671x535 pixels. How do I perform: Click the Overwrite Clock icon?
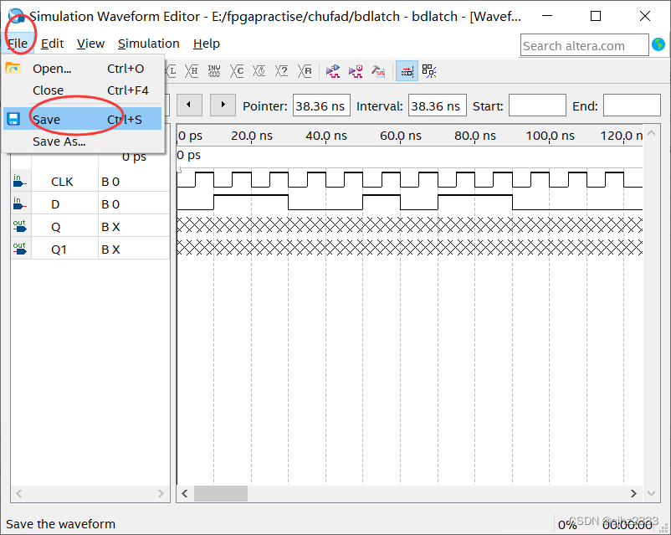click(259, 70)
